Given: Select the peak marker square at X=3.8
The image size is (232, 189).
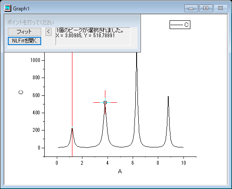Looking at the screenshot, I should (105, 102).
